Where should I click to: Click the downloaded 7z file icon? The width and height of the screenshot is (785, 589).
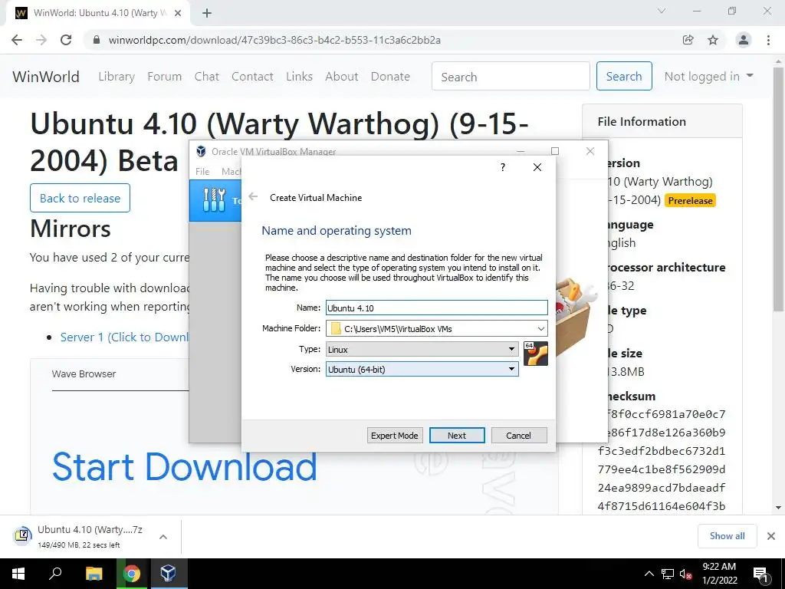[x=22, y=535]
